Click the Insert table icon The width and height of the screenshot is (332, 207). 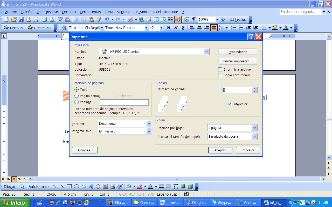(156, 19)
